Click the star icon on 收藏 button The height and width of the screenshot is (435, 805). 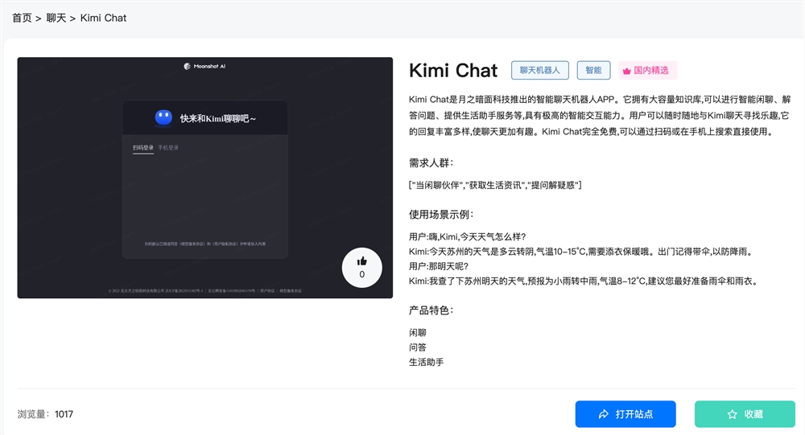click(732, 414)
